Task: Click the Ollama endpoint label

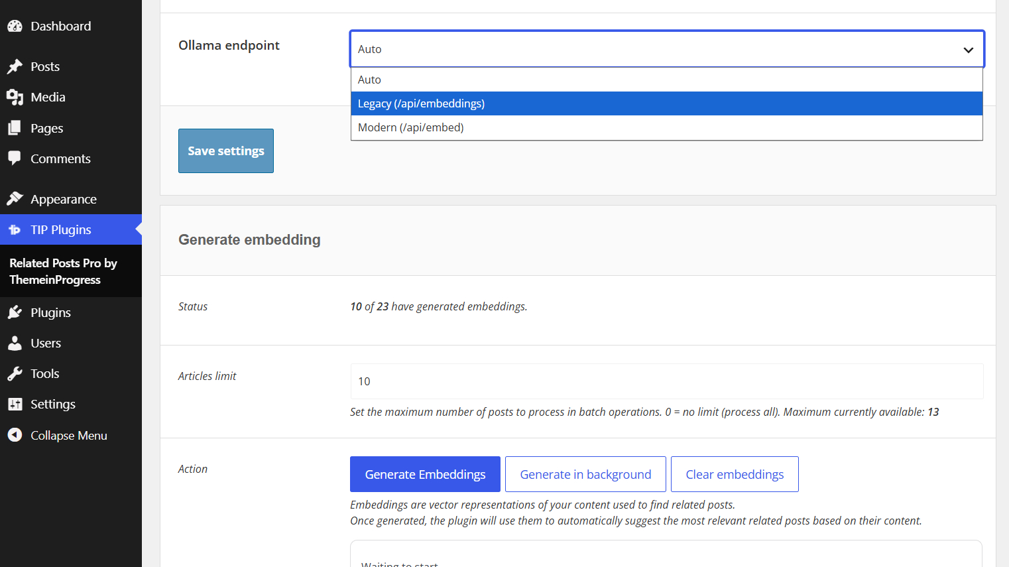Action: click(229, 45)
